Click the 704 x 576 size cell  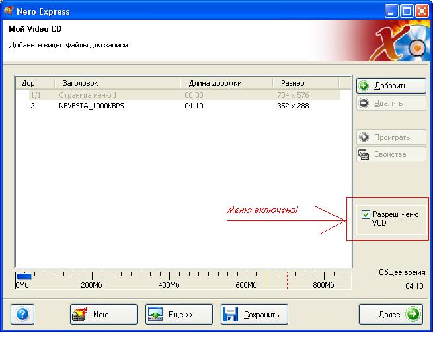(x=293, y=96)
